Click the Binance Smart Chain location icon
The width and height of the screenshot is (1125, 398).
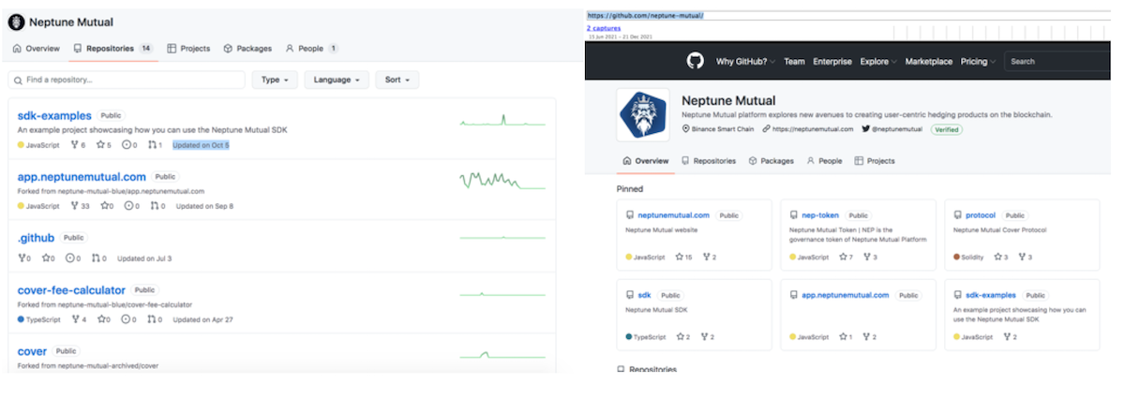click(x=686, y=128)
